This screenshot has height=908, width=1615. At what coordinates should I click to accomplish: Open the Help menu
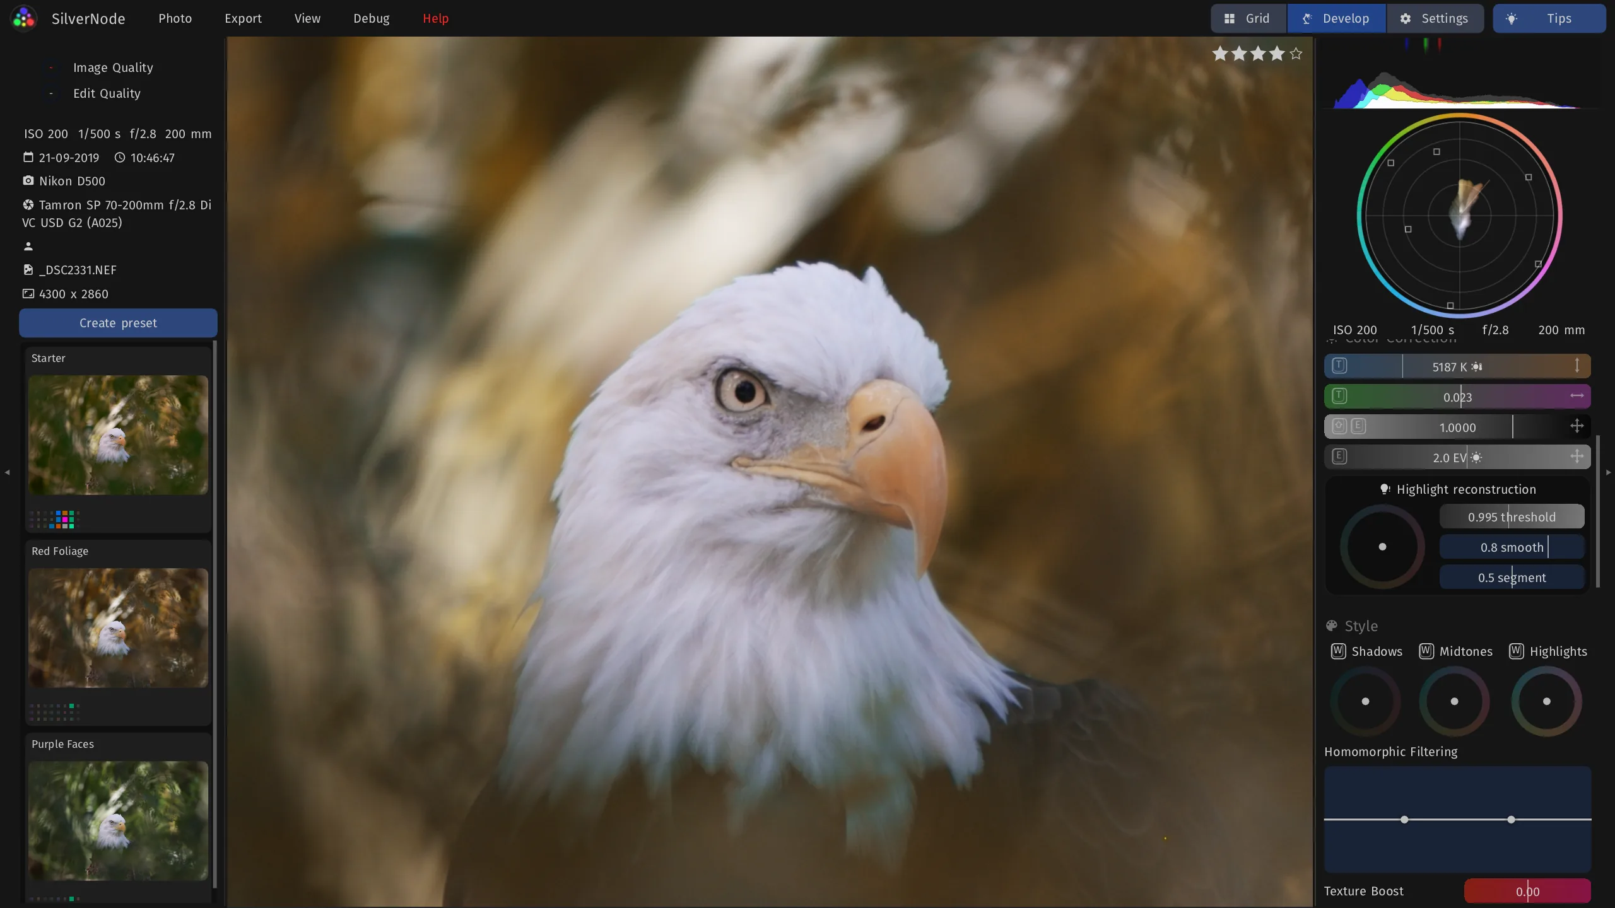pyautogui.click(x=435, y=18)
